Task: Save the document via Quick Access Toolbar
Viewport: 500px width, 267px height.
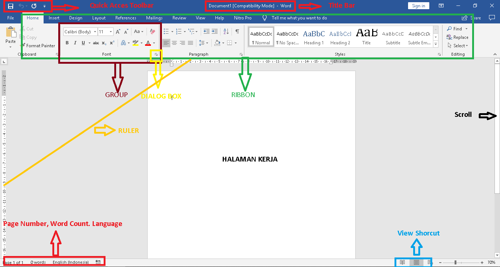Action: click(x=10, y=5)
